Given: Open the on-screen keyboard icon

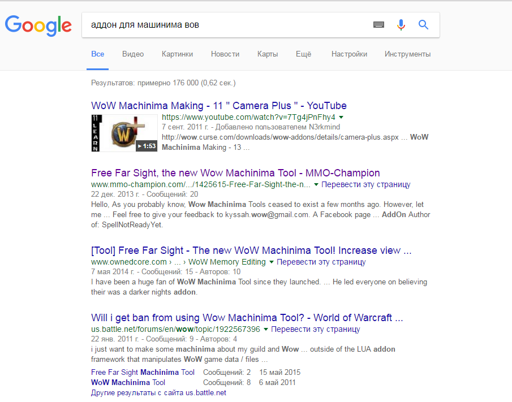Looking at the screenshot, I should (378, 24).
